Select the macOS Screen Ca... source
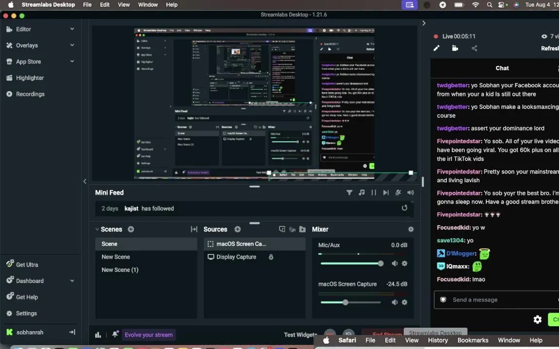This screenshot has height=349, width=559. point(255,244)
